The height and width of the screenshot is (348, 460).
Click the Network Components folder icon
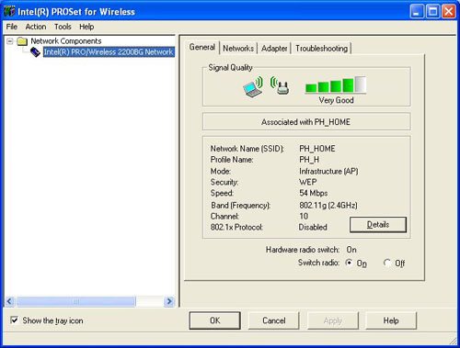pyautogui.click(x=22, y=41)
